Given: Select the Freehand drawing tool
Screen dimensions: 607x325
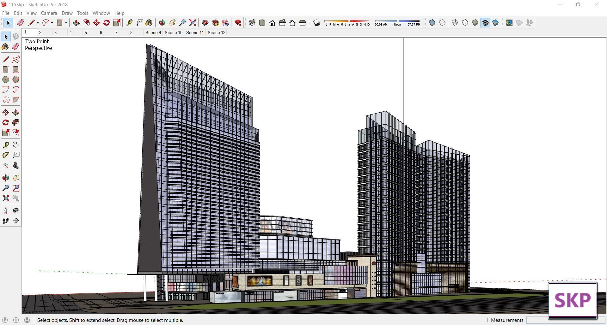Looking at the screenshot, I should (x=16, y=59).
